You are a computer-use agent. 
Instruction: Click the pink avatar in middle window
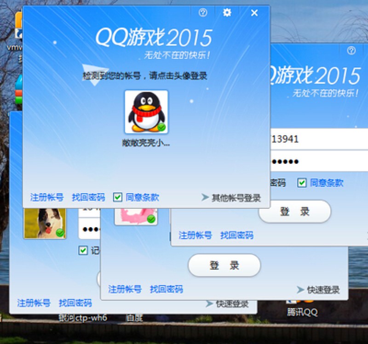coord(136,216)
